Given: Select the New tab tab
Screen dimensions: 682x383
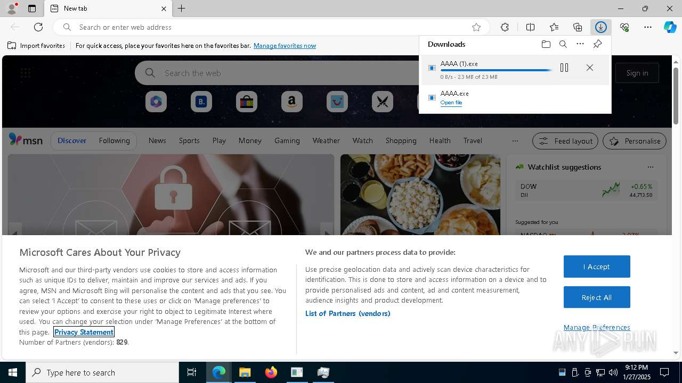Looking at the screenshot, I should 108,9.
